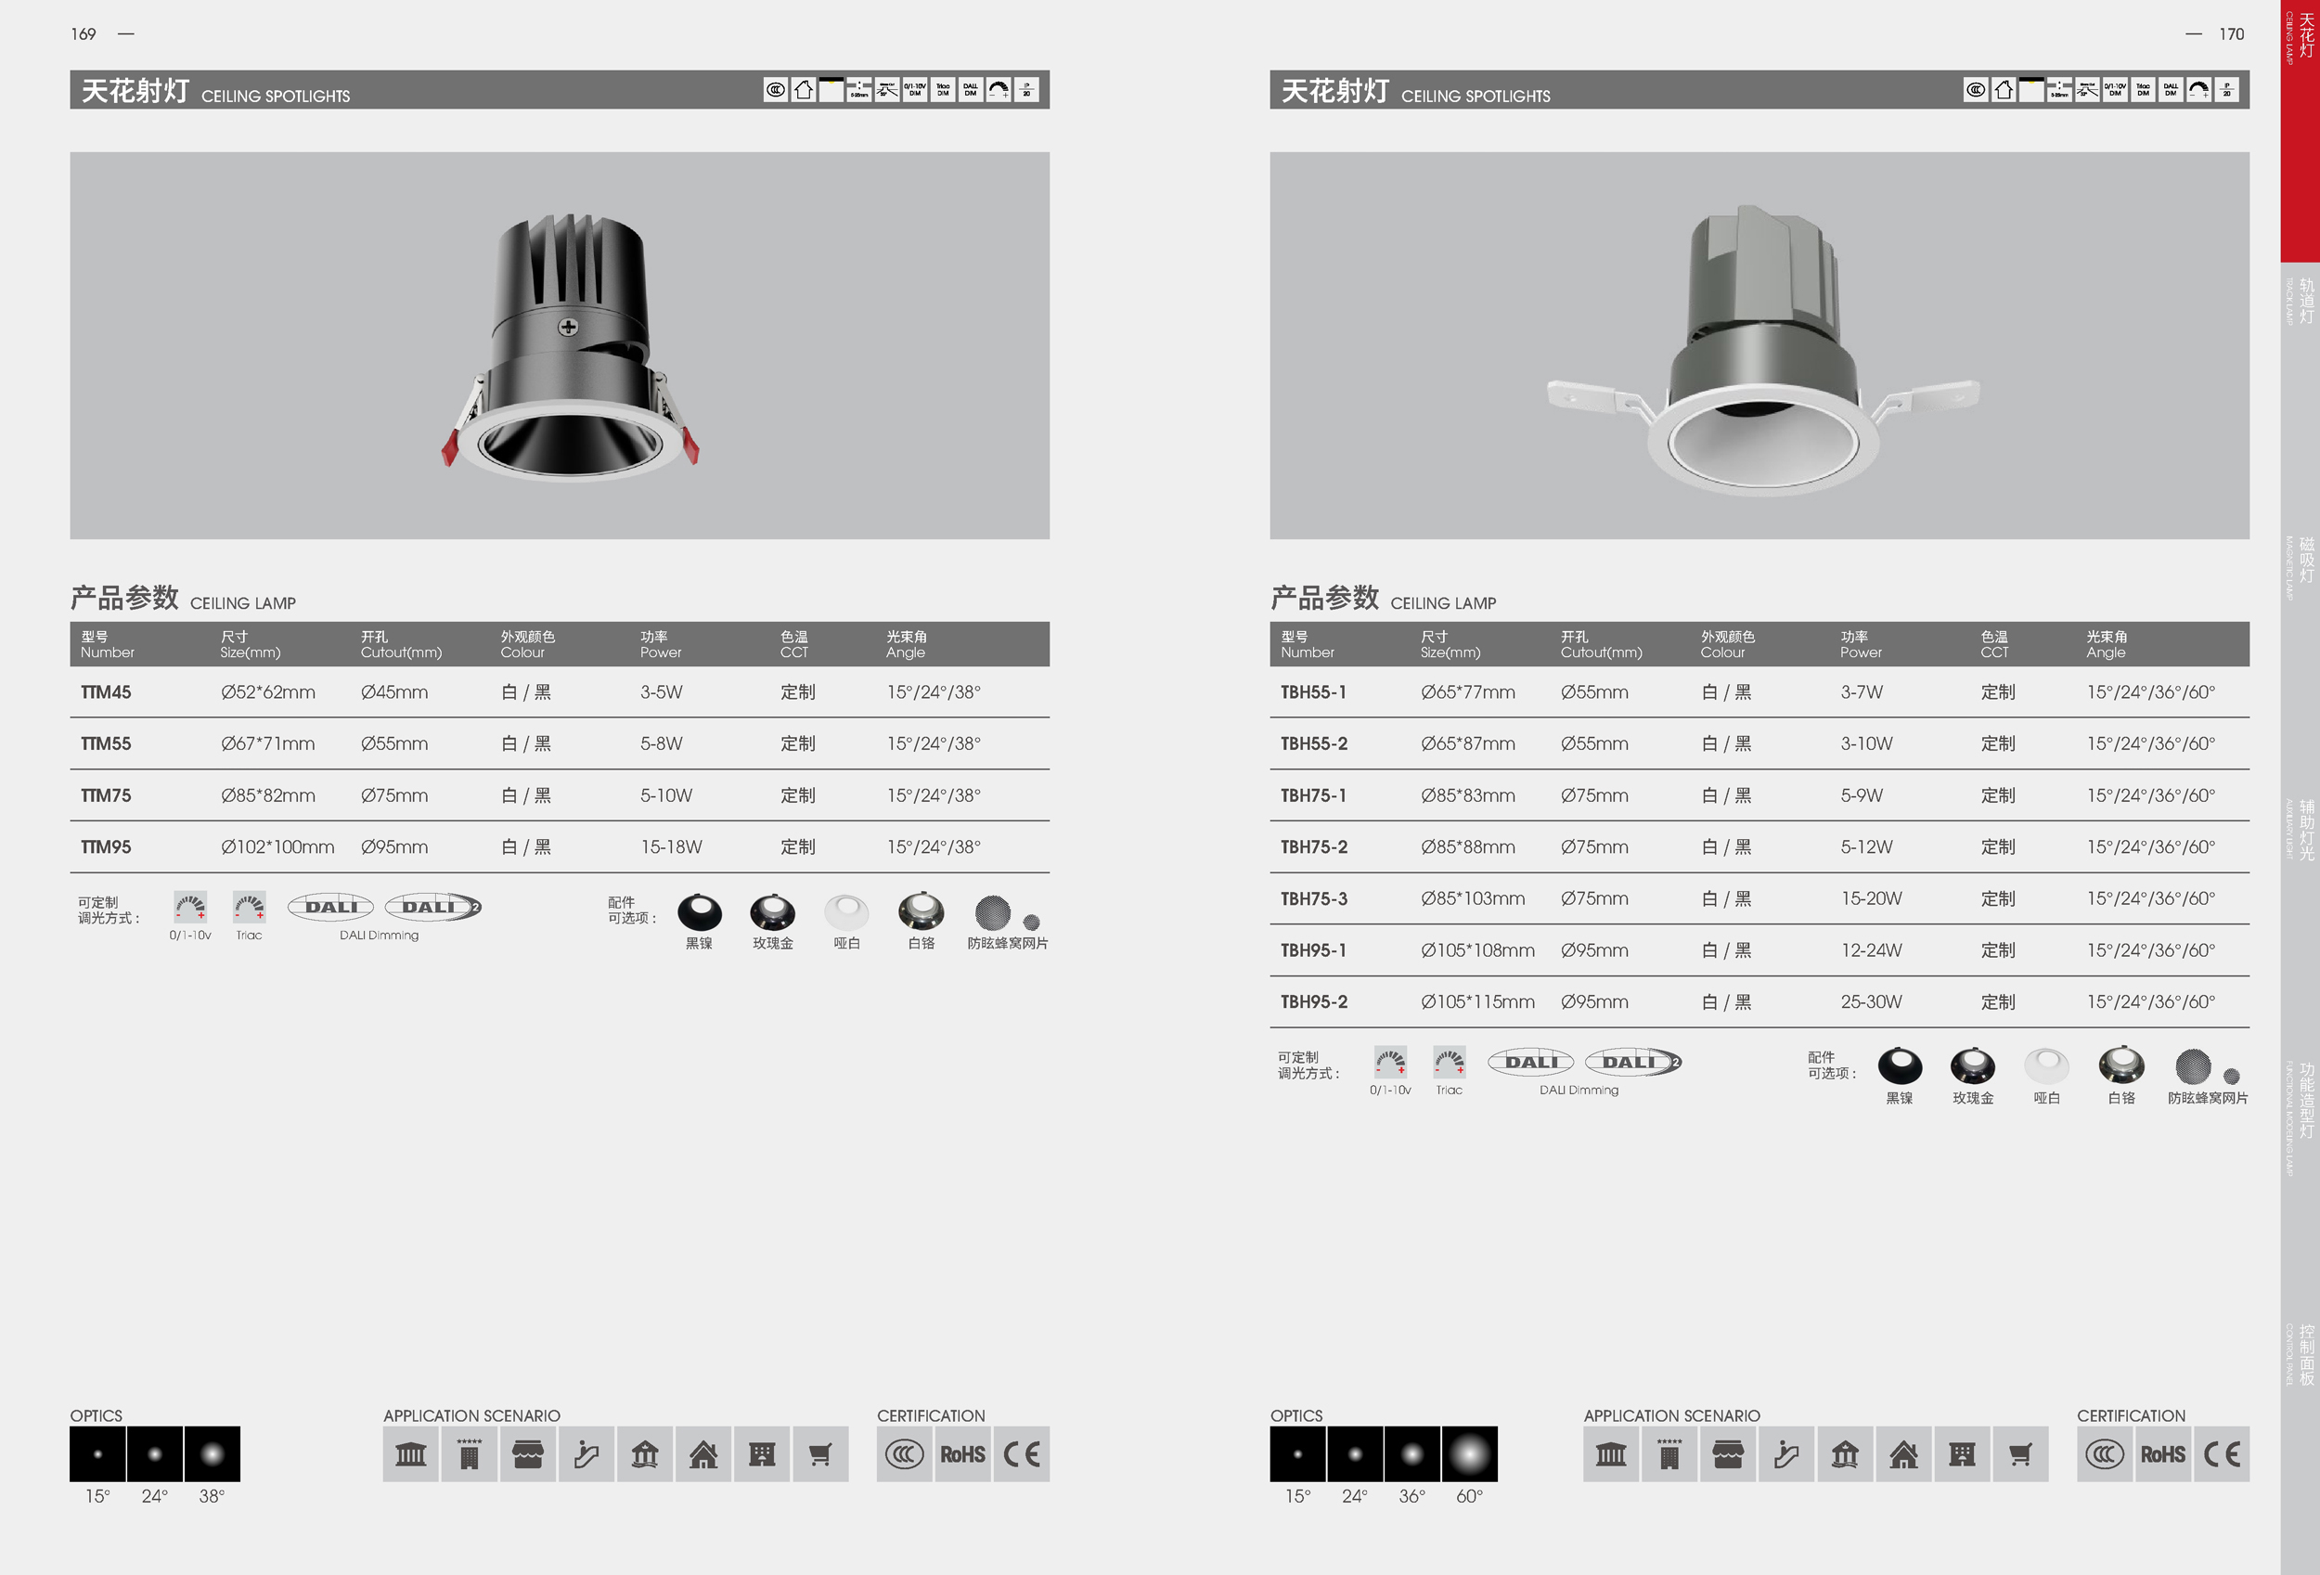Click the 0/1-10v dimming icon on page 170

pos(1389,1062)
